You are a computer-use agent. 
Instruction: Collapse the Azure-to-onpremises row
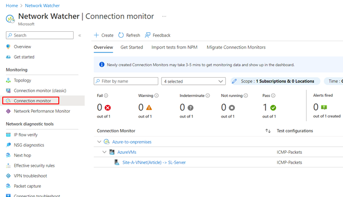click(99, 142)
